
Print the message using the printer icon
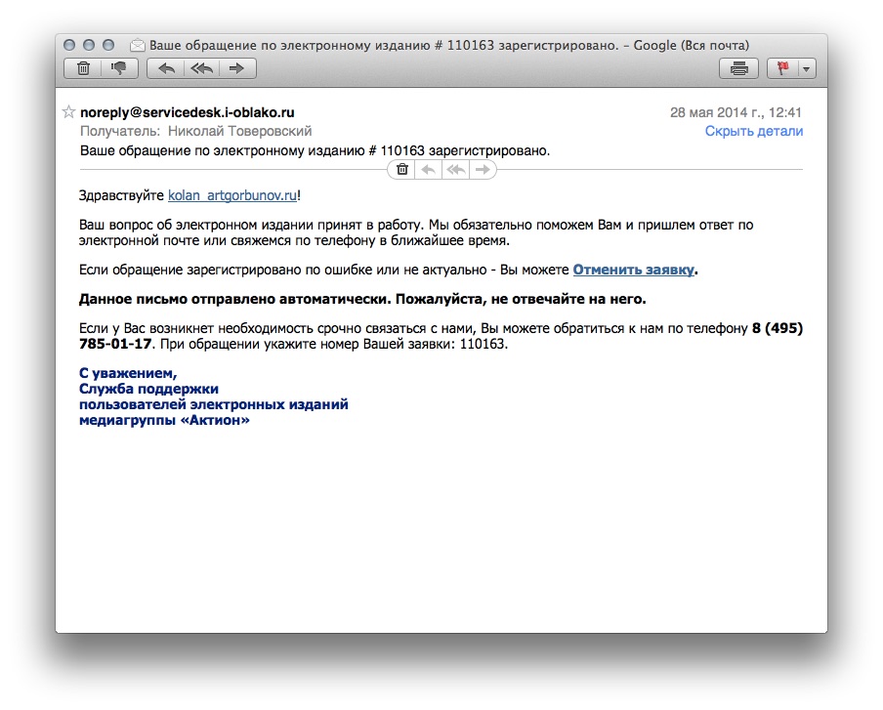click(738, 68)
